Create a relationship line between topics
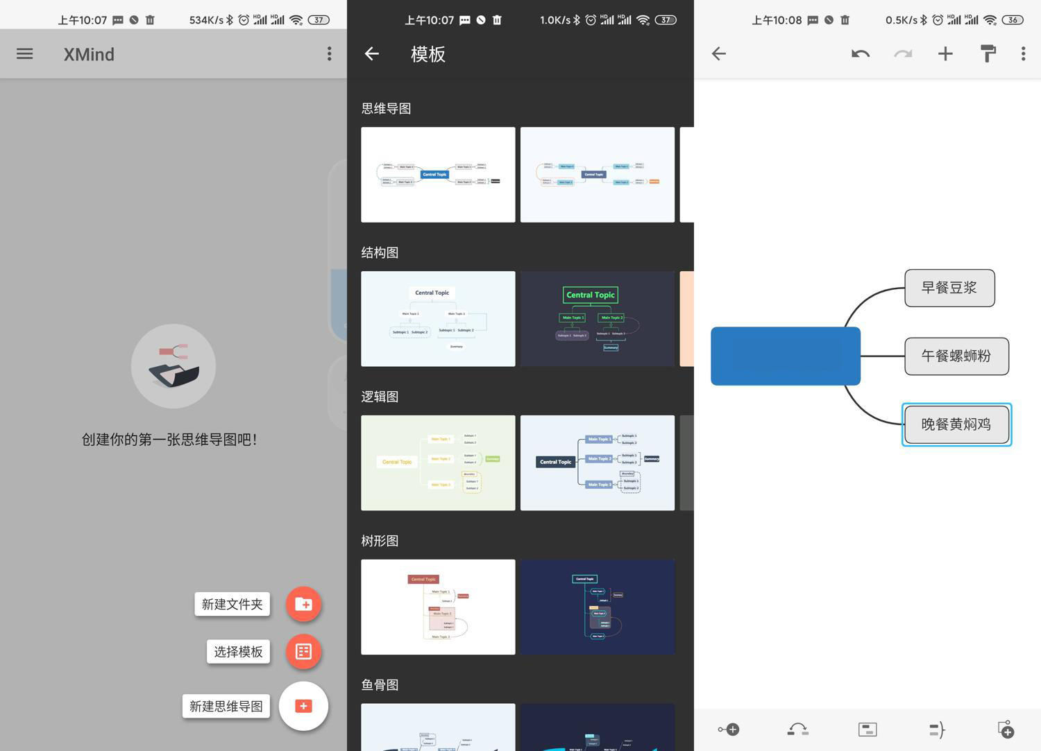 coord(797,729)
